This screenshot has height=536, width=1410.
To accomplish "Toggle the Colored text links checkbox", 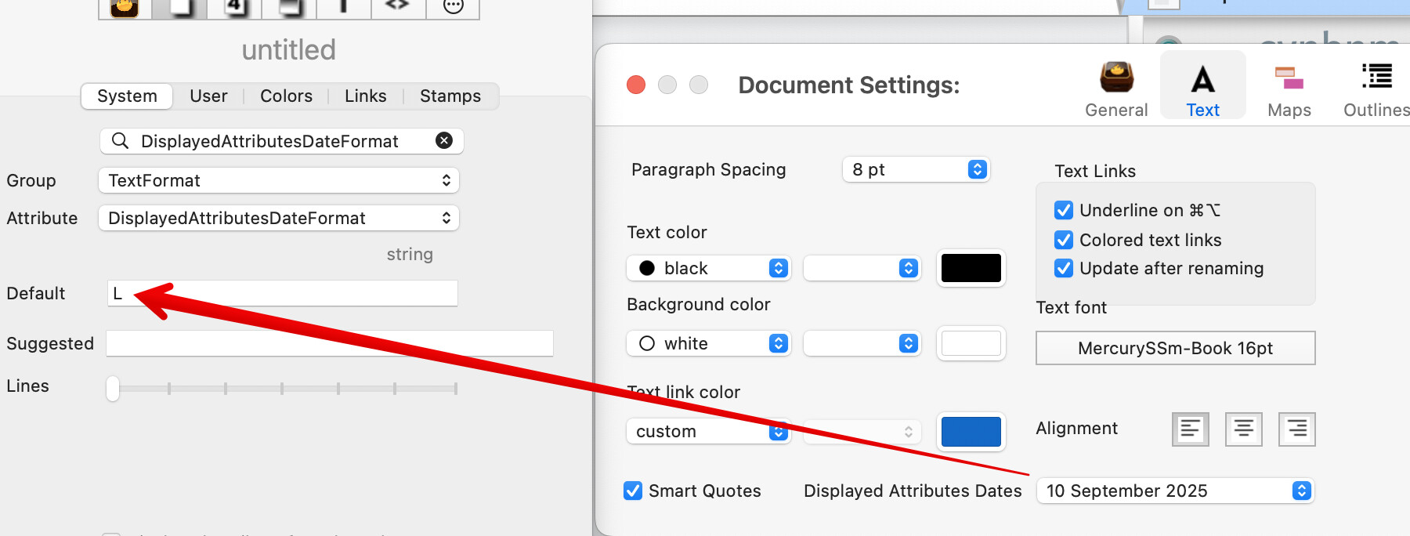I will click(1063, 240).
